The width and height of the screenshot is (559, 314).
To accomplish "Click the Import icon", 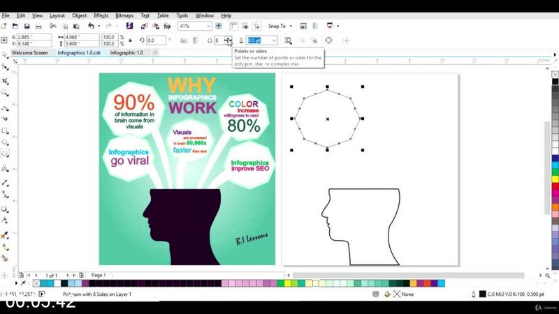I will pyautogui.click(x=144, y=26).
